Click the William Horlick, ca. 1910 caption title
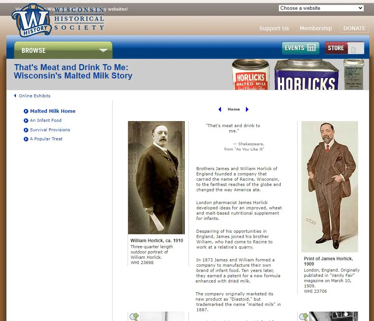The width and height of the screenshot is (374, 321). (157, 241)
